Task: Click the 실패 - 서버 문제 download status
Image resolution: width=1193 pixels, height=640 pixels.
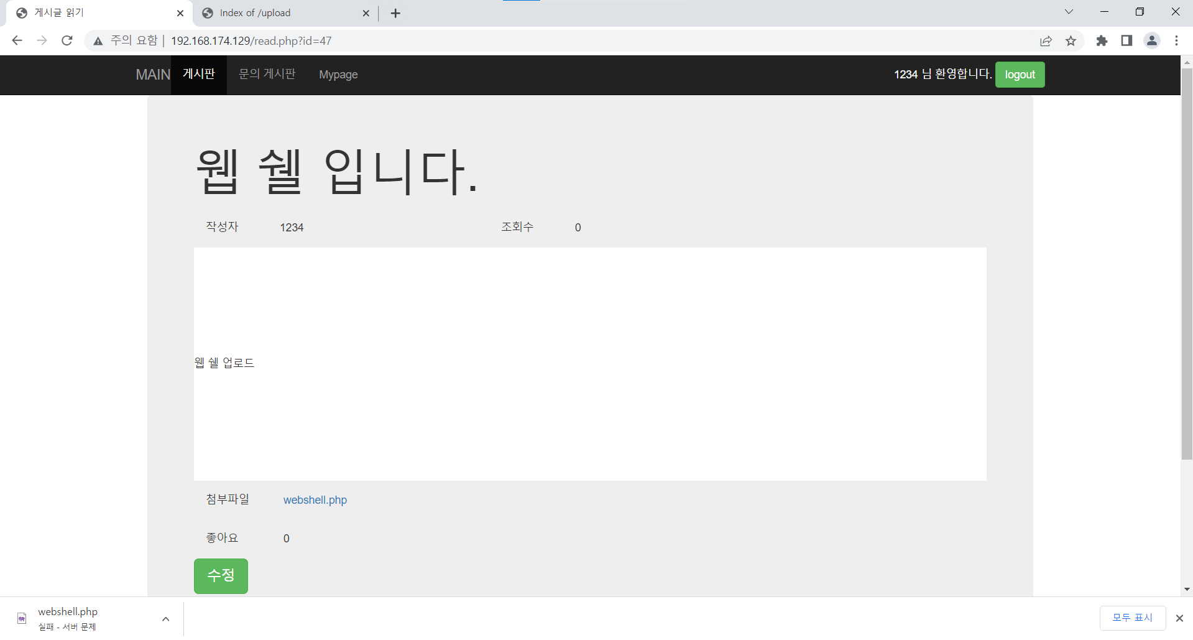Action: [67, 627]
